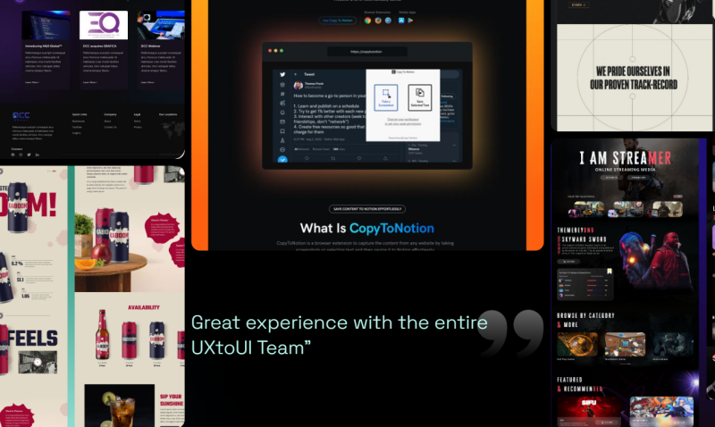This screenshot has height=427, width=715.
Task: Open the anime featured game card beside SIFU
Action: (661, 412)
